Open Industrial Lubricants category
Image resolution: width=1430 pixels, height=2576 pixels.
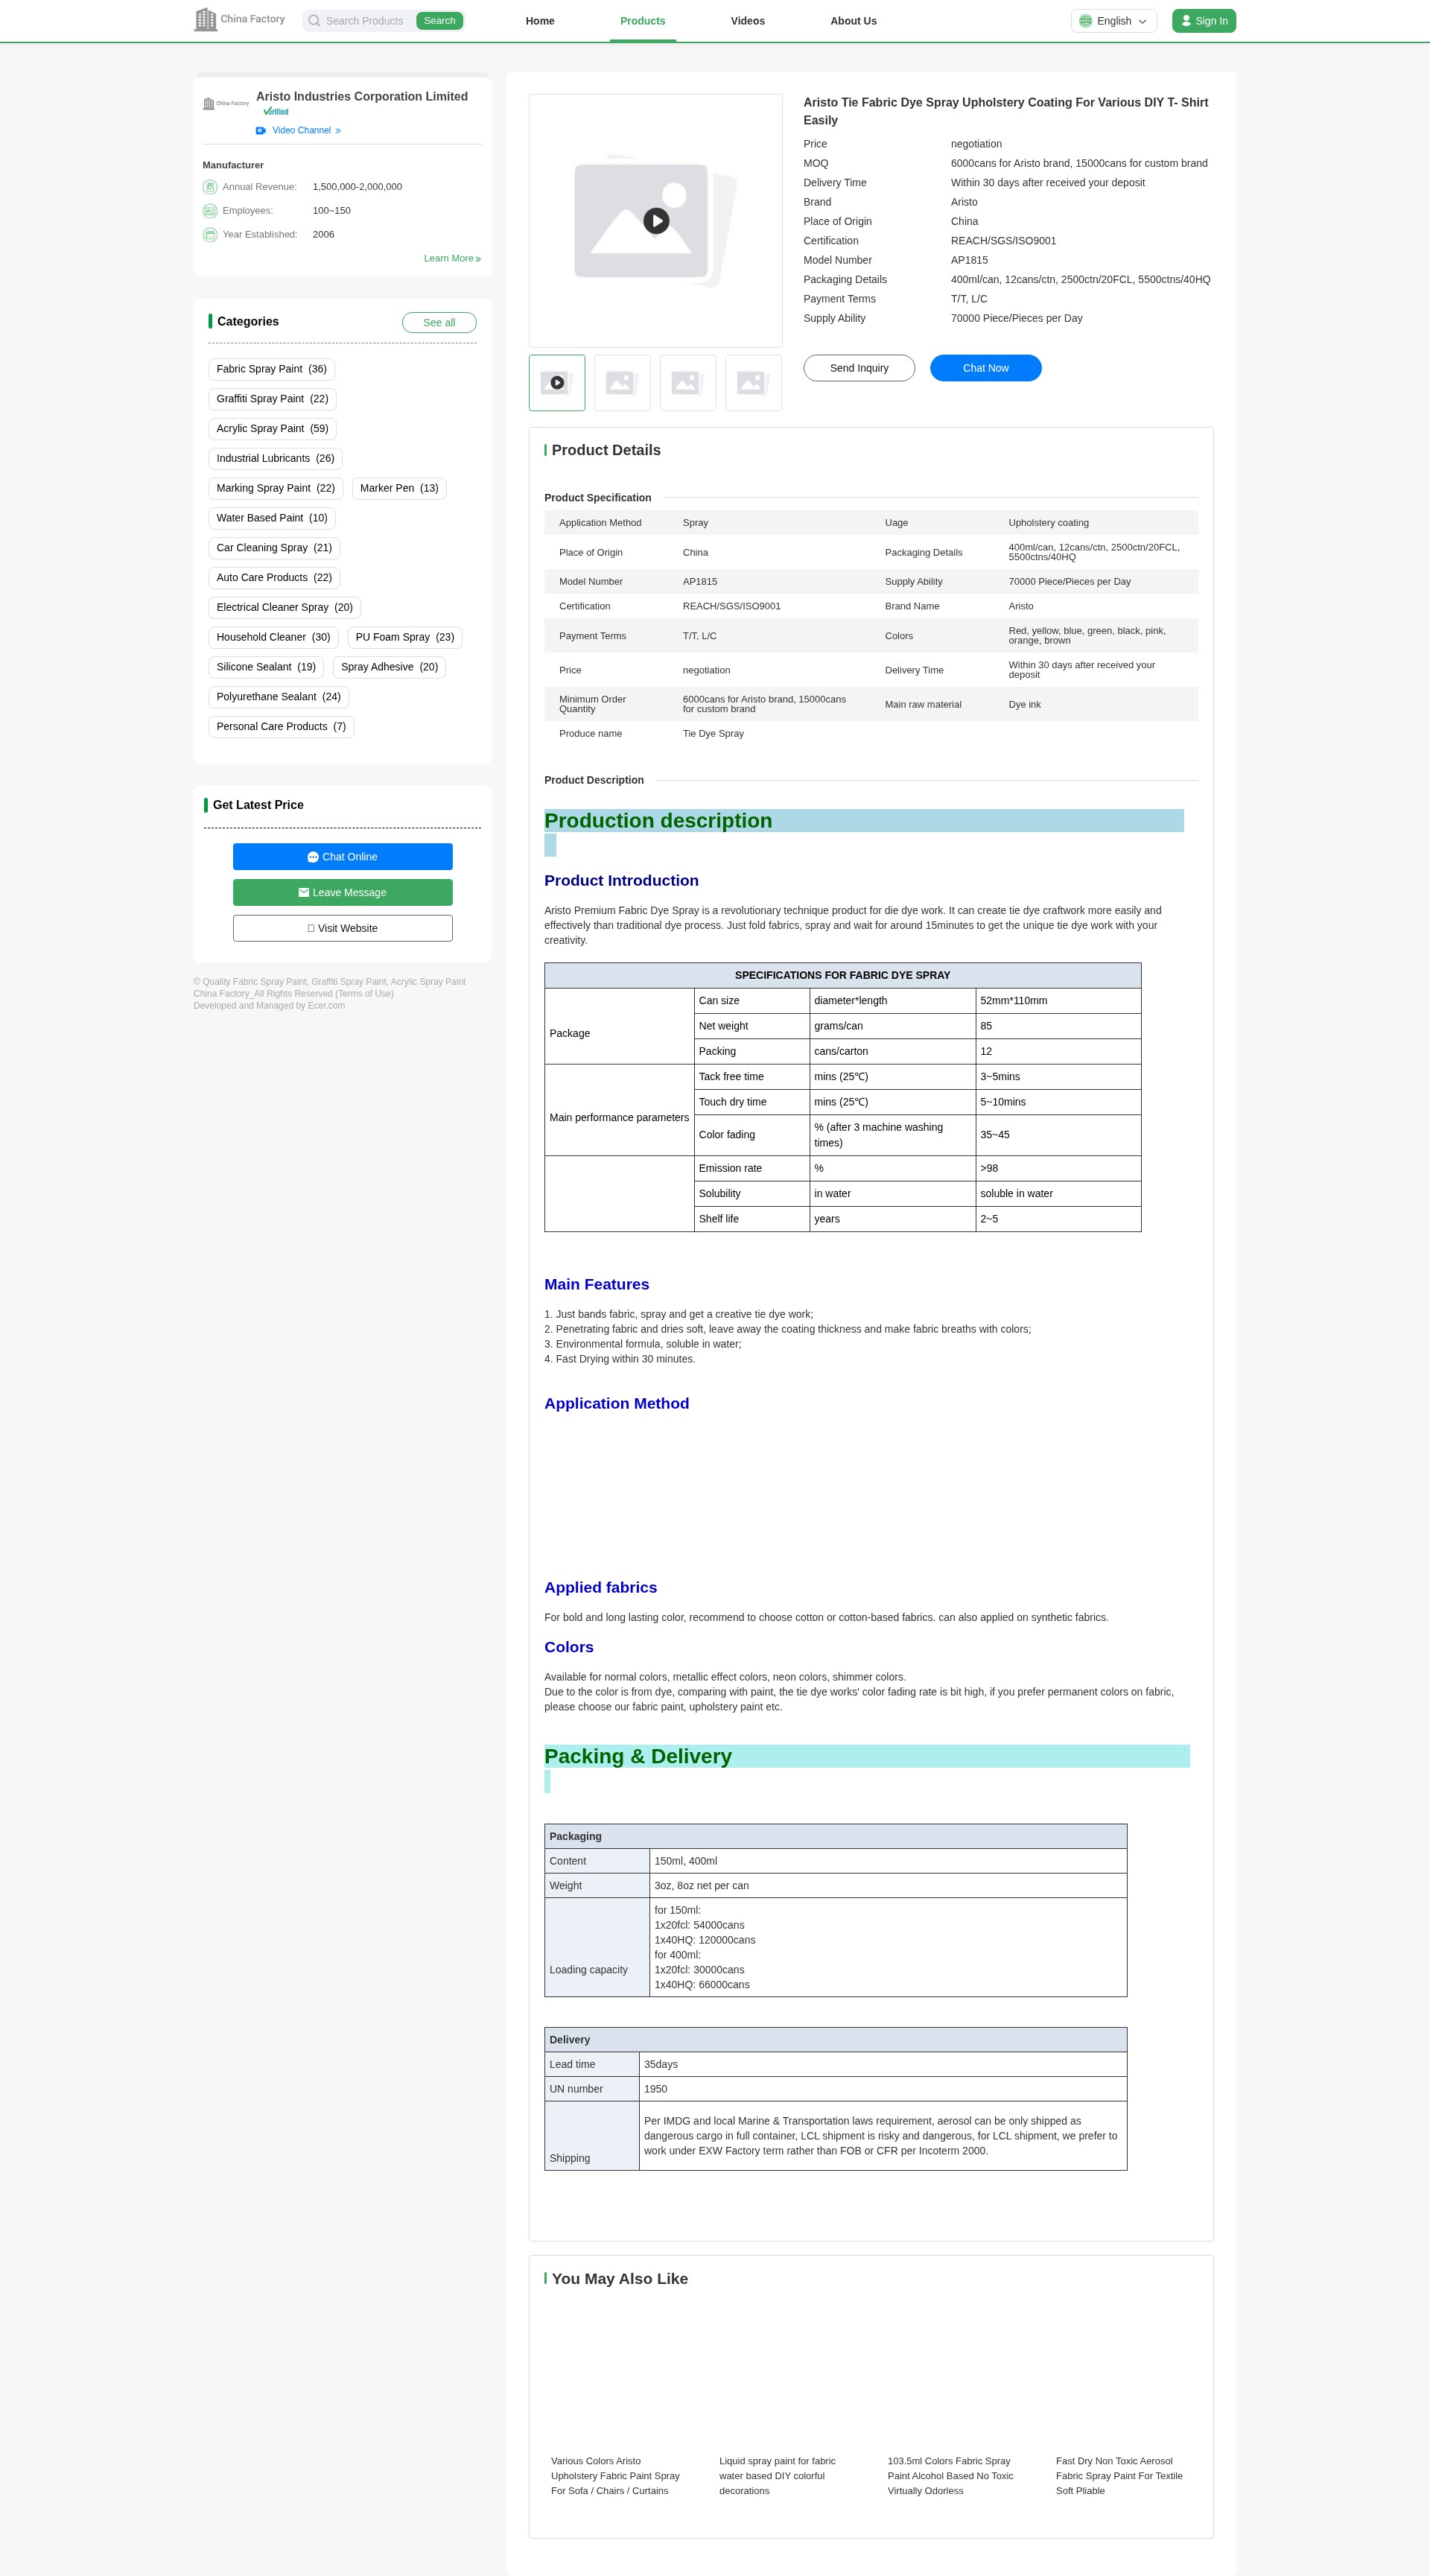pos(276,459)
